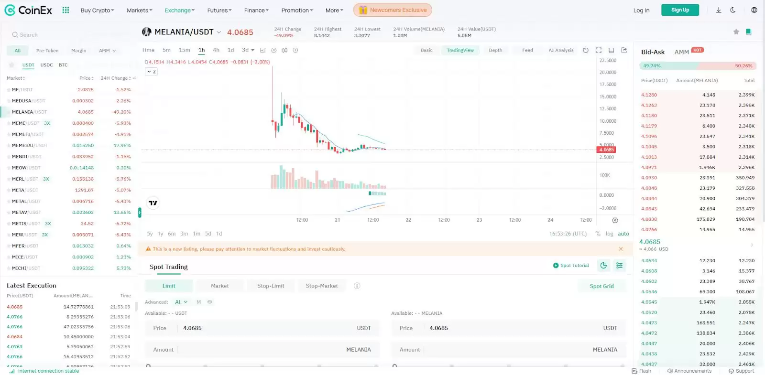Switch to dark mode using the moon icon
Viewport: 765px width, 375px height.
coord(732,10)
